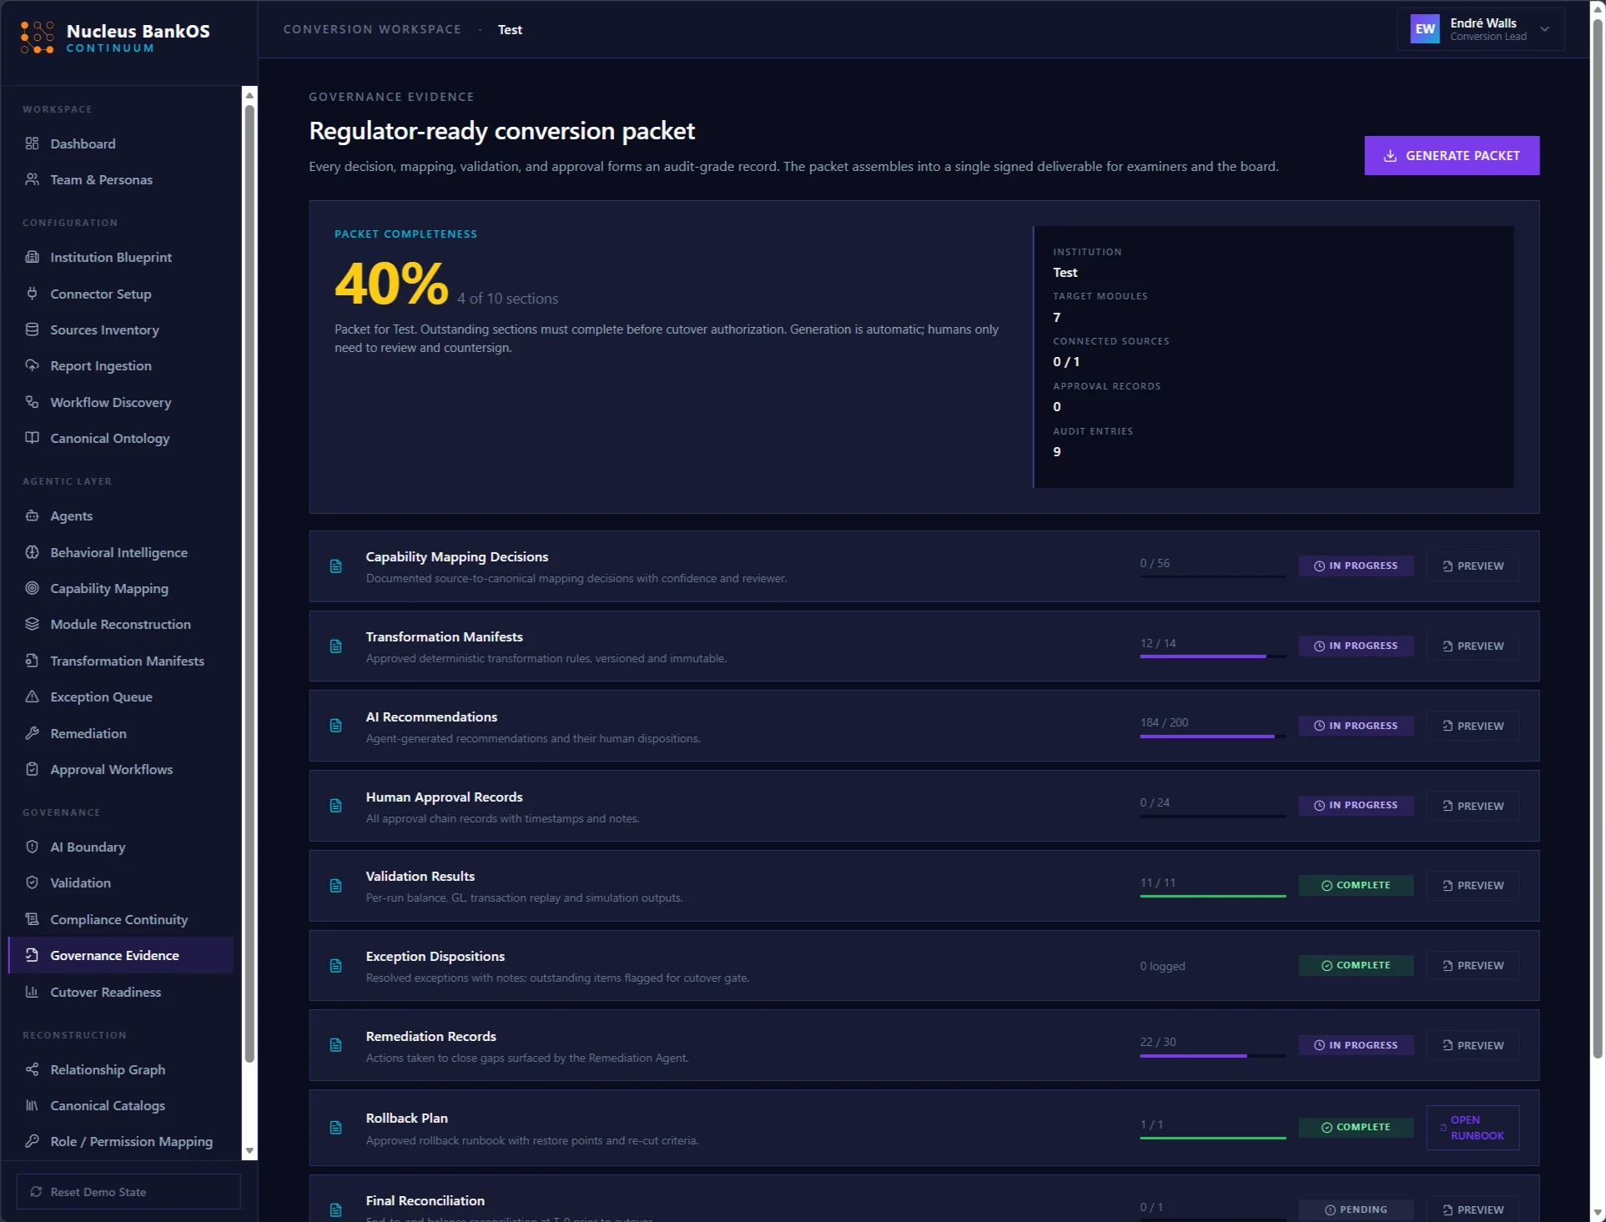Click the Cutover Readiness chart icon

32,992
